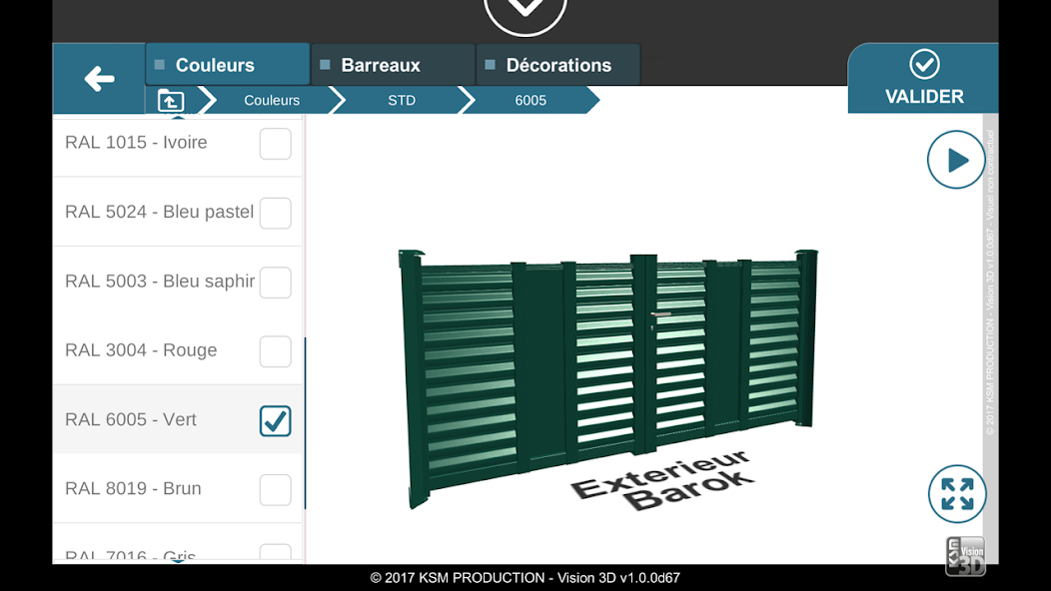Uncheck the RAL 6005 Vert checkbox
The image size is (1051, 591).
(275, 420)
